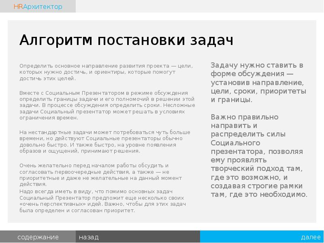Screen dimensions: 324x243
Task: Select paragraph starting Надо всегда иметь в виду
Action: coord(103,200)
